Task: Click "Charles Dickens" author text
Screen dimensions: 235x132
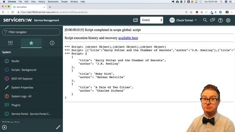Action: pos(110,91)
